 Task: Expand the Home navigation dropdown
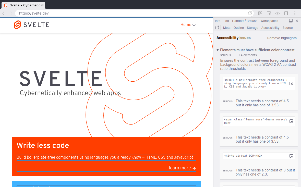(188, 25)
